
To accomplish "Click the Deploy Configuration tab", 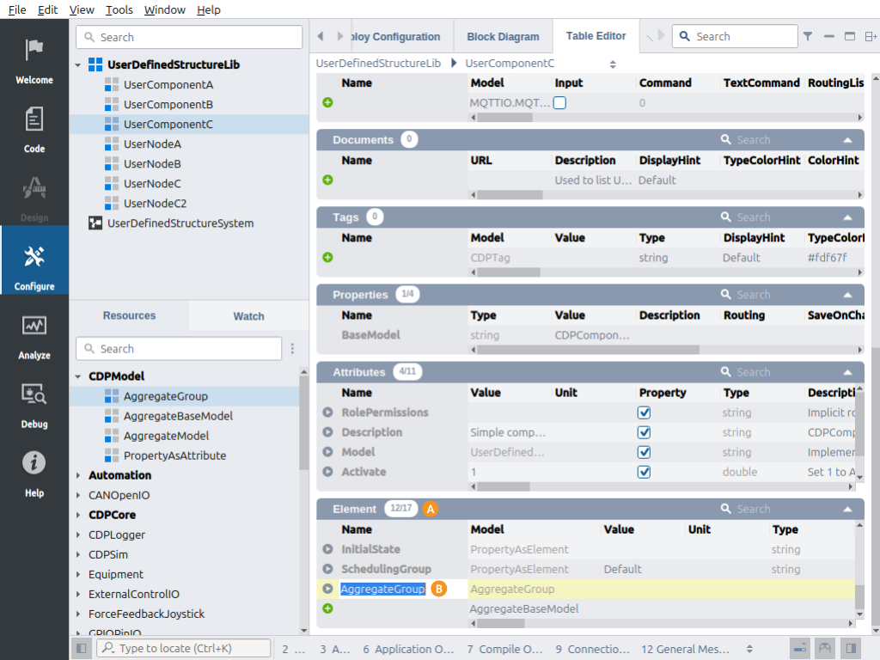I will click(x=395, y=36).
